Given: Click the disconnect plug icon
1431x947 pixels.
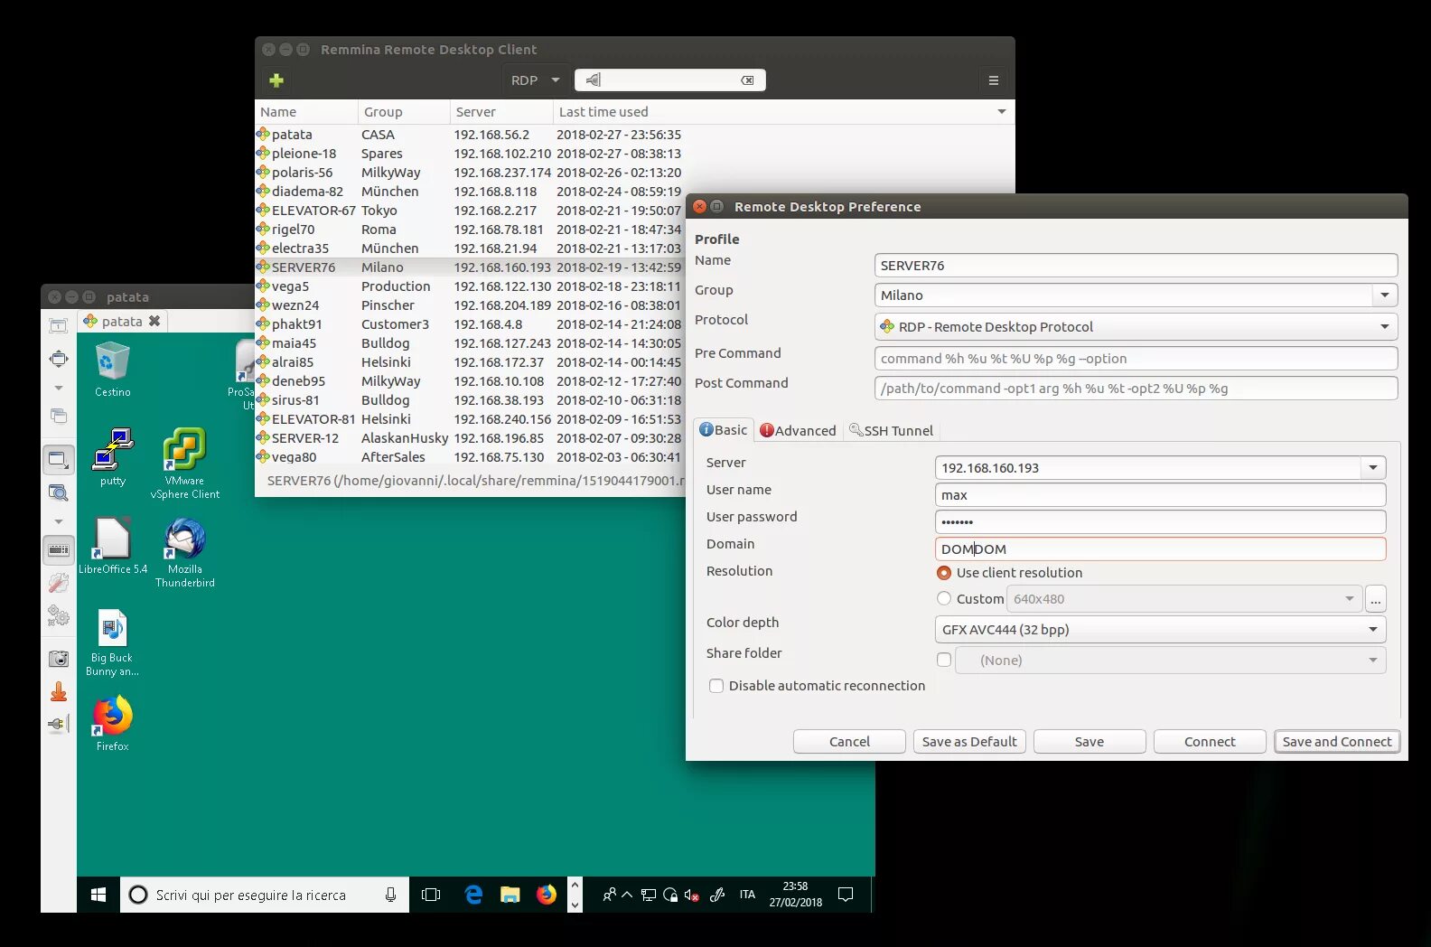Looking at the screenshot, I should tap(59, 724).
